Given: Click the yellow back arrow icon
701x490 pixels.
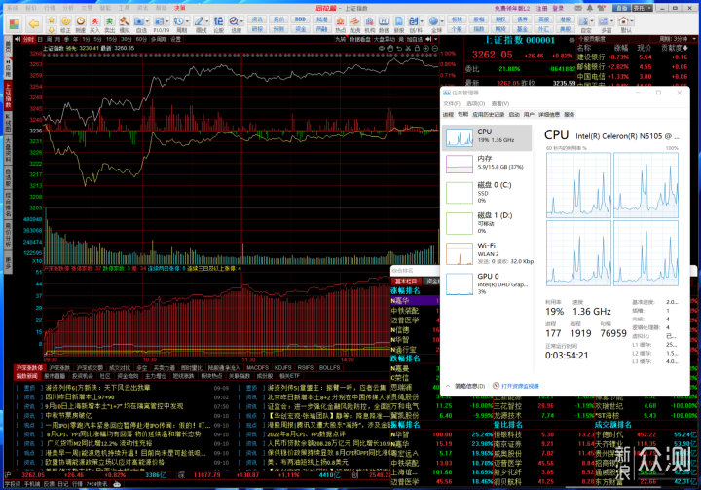Looking at the screenshot, I should click(34, 23).
